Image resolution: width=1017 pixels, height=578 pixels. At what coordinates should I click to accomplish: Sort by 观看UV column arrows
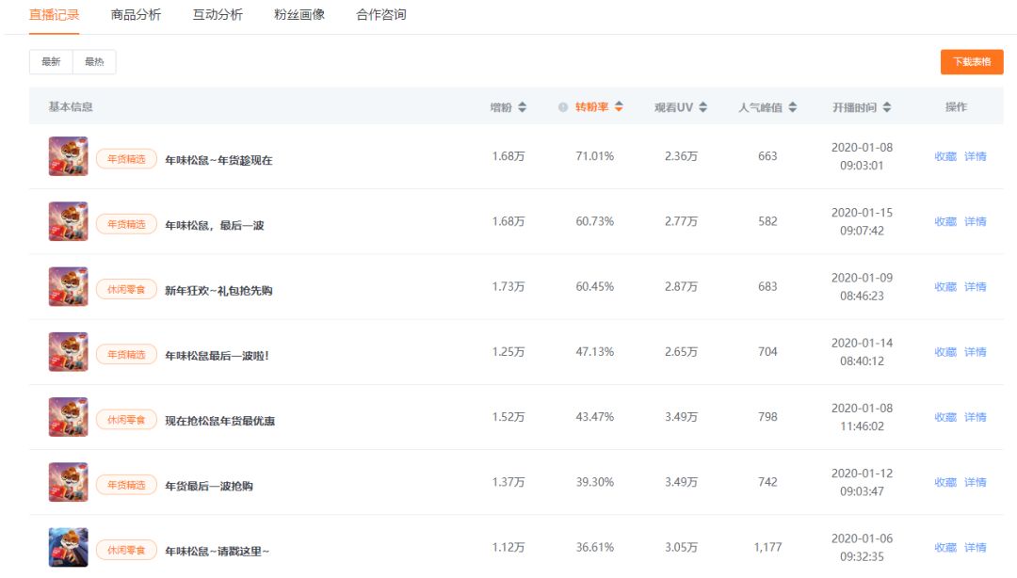point(703,107)
